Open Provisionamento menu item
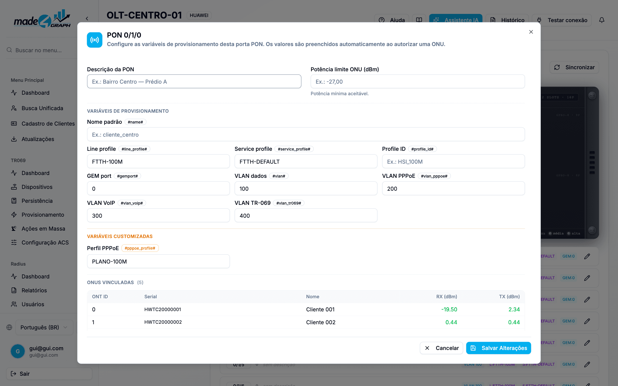The width and height of the screenshot is (618, 386). (x=43, y=215)
